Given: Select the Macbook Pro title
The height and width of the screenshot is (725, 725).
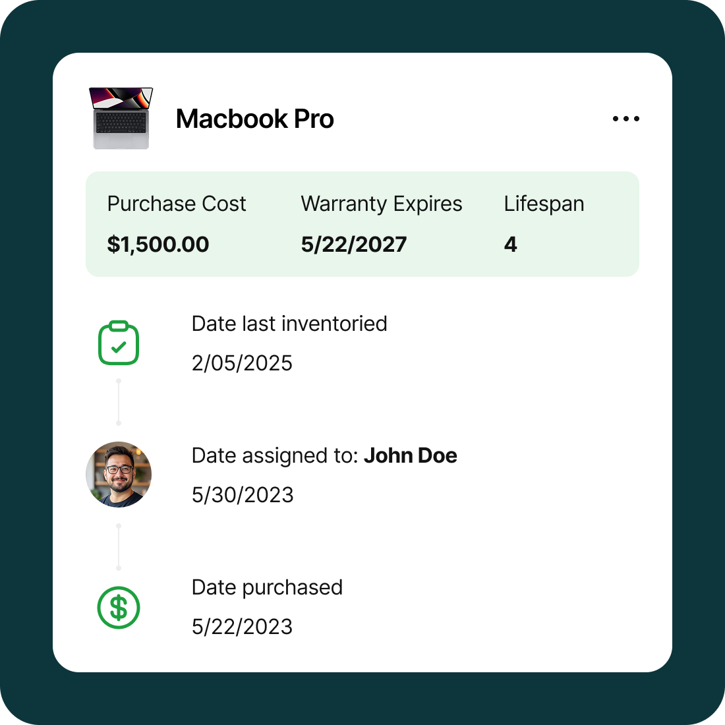Looking at the screenshot, I should click(x=254, y=119).
